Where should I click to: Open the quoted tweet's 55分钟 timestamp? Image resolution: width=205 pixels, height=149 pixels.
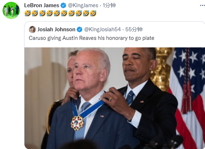point(134,29)
